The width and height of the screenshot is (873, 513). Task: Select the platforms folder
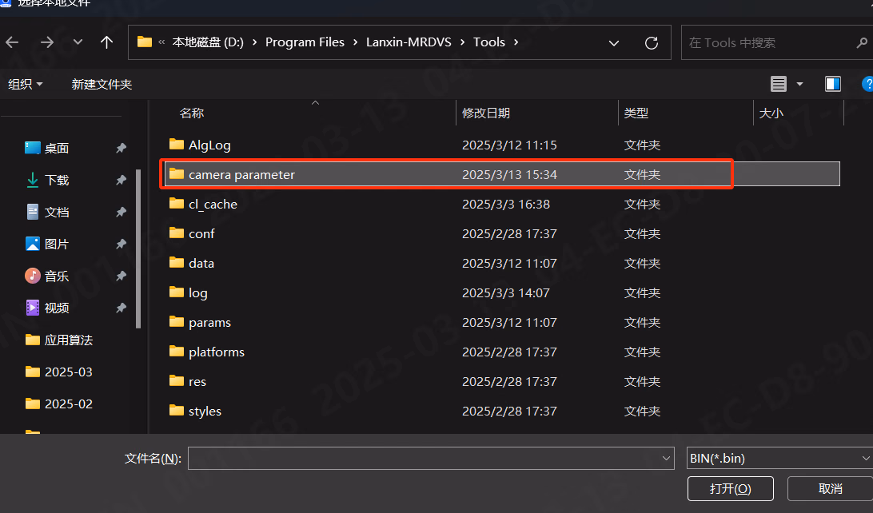click(x=501, y=352)
